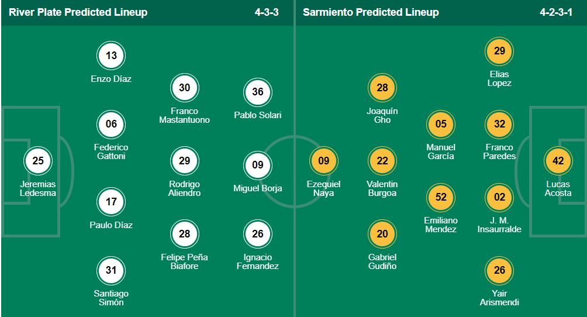Click the River Plate Predicted Lineup heading
The height and width of the screenshot is (317, 587).
coord(78,12)
